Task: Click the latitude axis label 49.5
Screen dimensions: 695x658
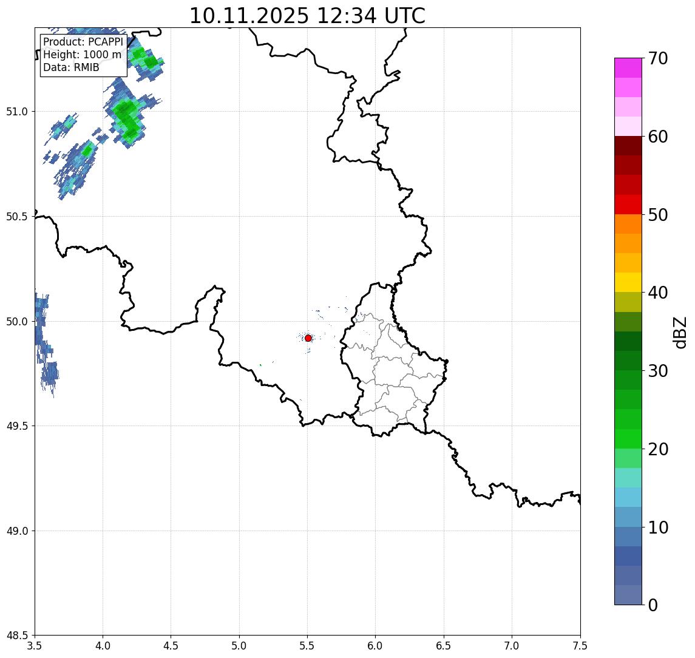Action: [x=16, y=426]
